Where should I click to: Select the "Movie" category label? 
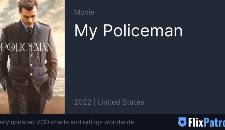tap(84, 12)
